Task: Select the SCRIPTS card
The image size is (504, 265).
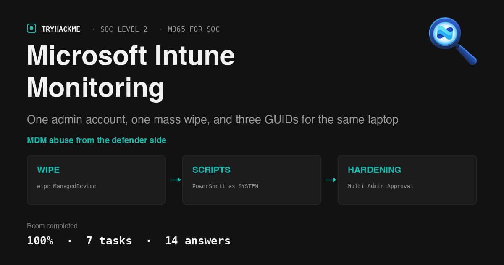Action: [x=252, y=180]
